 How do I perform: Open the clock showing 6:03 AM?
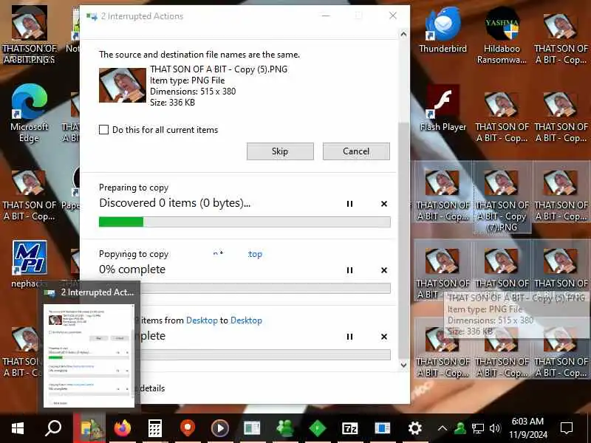pos(527,428)
